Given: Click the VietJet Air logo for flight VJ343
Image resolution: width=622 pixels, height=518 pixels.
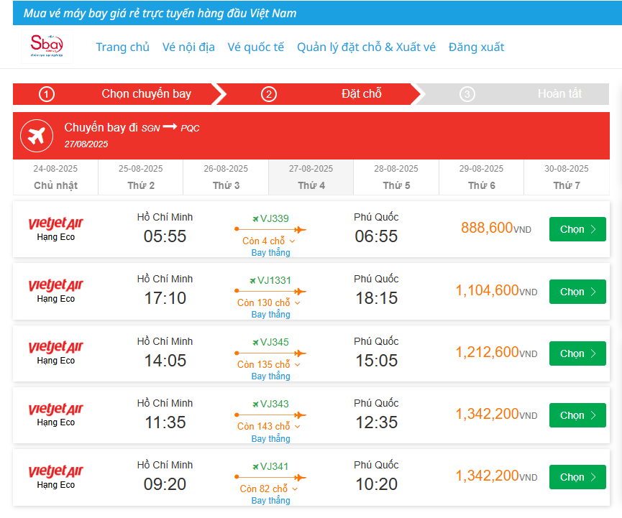Looking at the screenshot, I should click(x=56, y=410).
